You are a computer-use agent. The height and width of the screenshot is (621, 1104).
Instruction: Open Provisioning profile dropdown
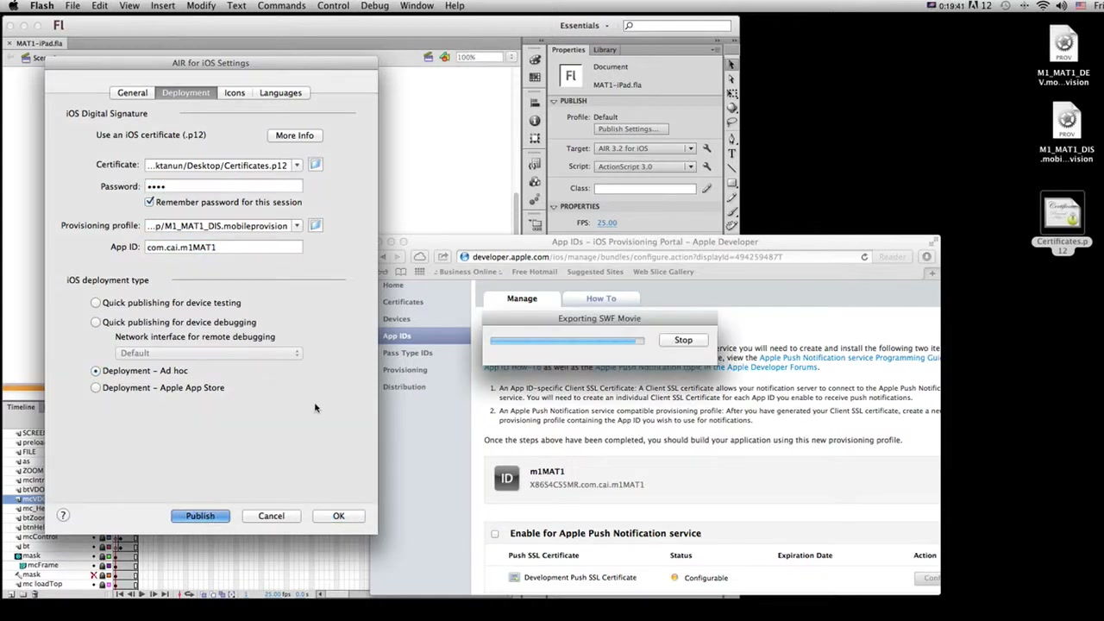tap(297, 226)
